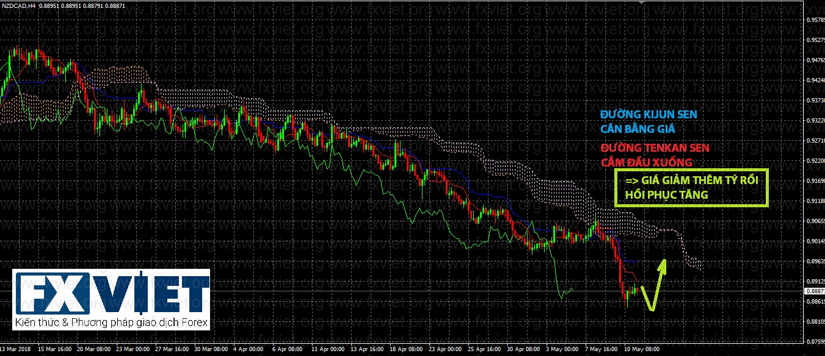Select the '13 Mar 2018' time axis label
Viewport: 825px width, 356px height.
click(15, 350)
